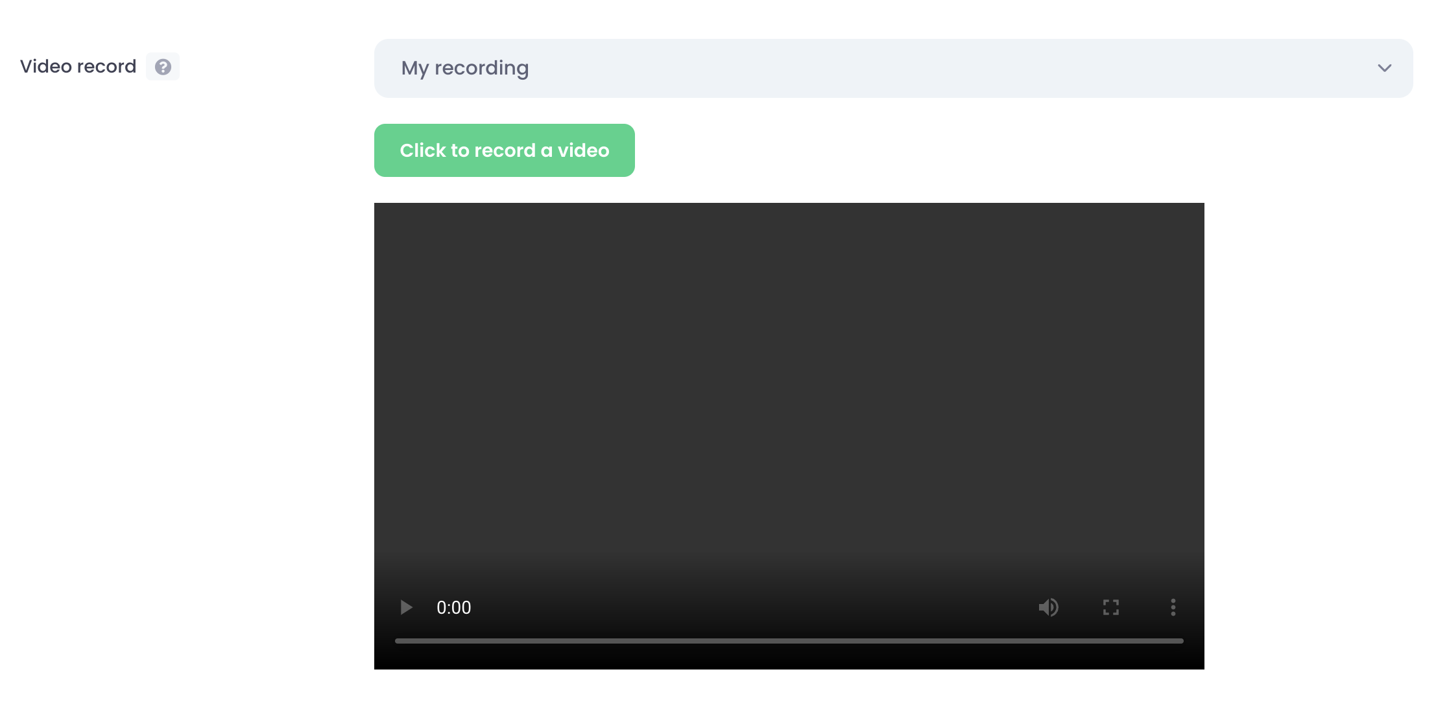This screenshot has width=1436, height=722.
Task: Open more video controls via vertical dots
Action: [1173, 607]
